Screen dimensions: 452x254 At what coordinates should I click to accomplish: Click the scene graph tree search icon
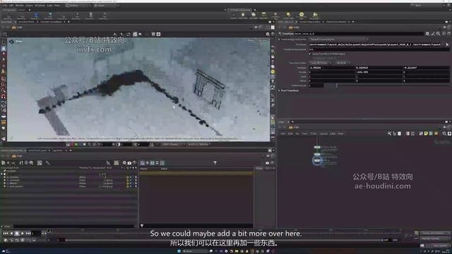click(31, 163)
